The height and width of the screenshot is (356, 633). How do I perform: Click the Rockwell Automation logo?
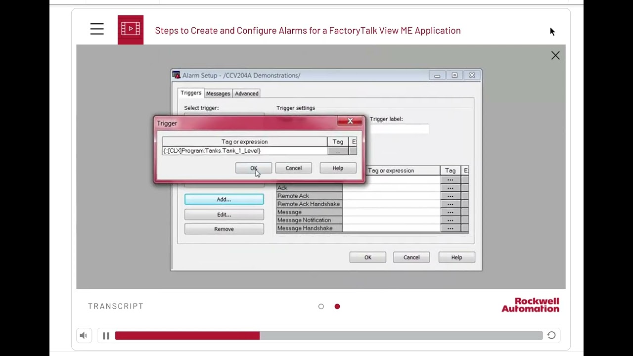click(x=530, y=305)
